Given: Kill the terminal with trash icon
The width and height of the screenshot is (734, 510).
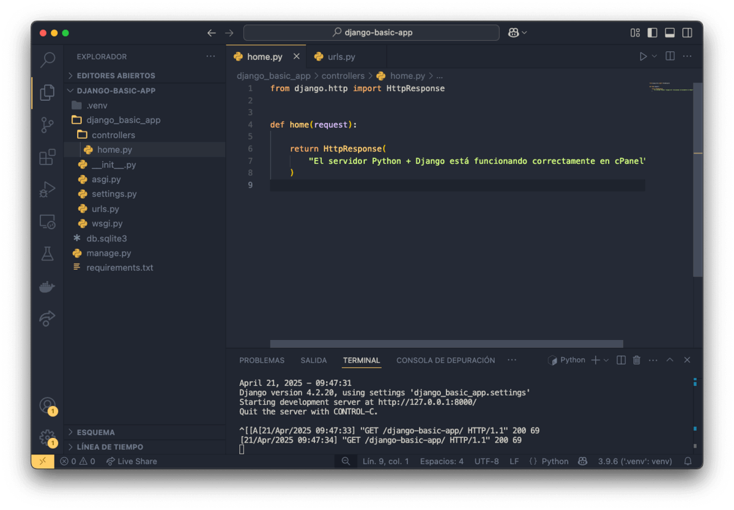Looking at the screenshot, I should coord(637,360).
